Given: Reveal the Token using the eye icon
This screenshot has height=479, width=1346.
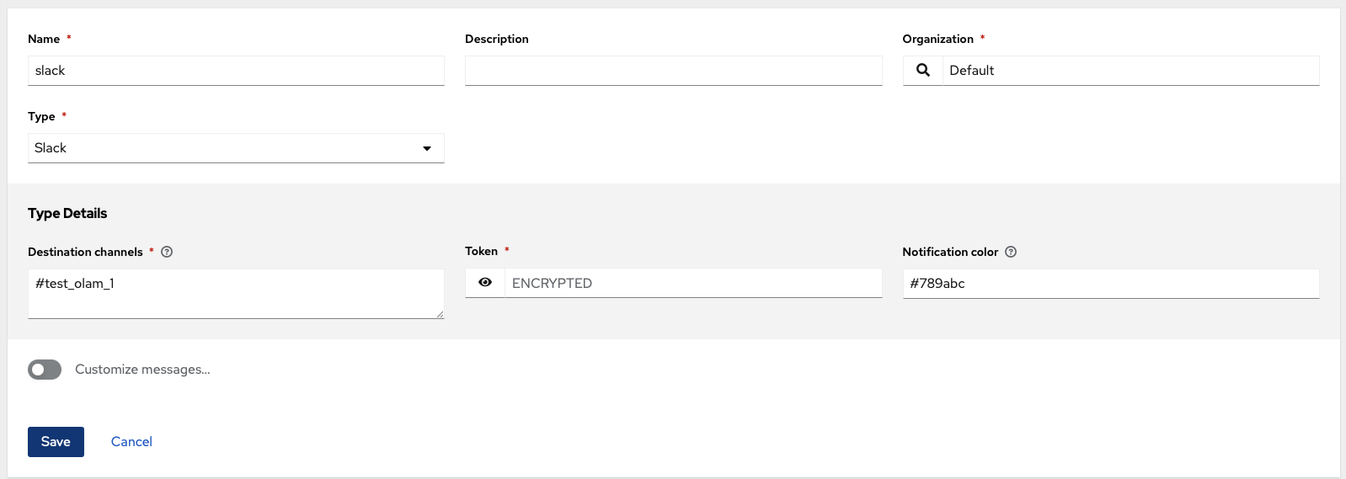Looking at the screenshot, I should [x=485, y=283].
